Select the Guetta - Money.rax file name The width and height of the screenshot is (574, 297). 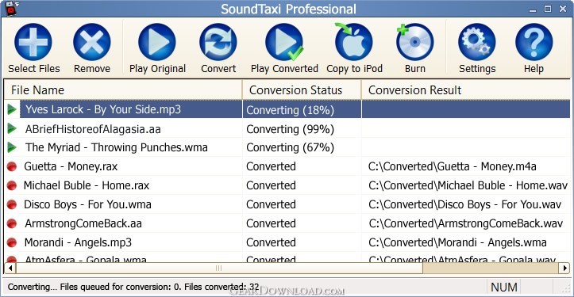[71, 166]
